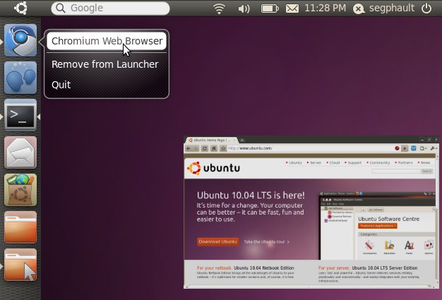442x300 pixels.
Task: Click the Ubuntu 10.04 LTS is here! heading
Action: [x=251, y=196]
